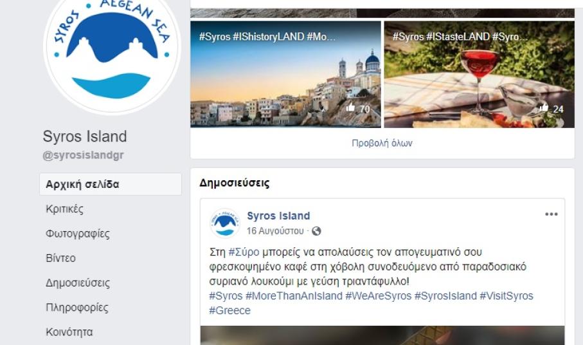This screenshot has height=345, width=583.
Task: Open the #IStasteLAND wine glass thumbnail
Action: pyautogui.click(x=480, y=75)
